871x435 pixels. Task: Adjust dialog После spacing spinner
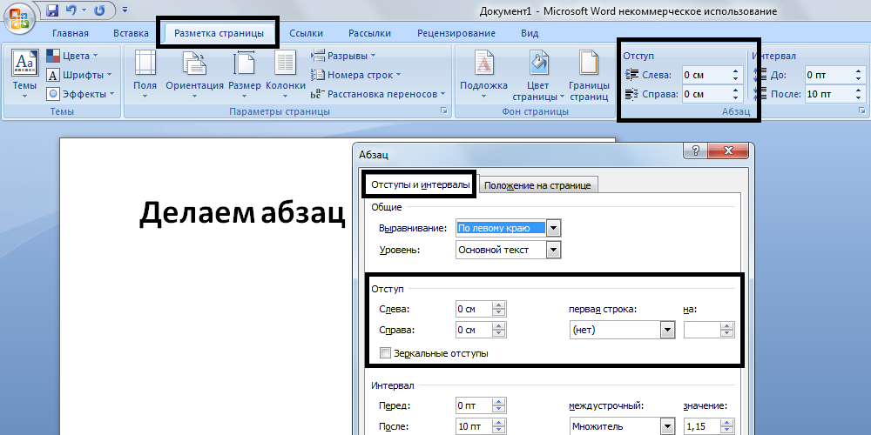[499, 426]
